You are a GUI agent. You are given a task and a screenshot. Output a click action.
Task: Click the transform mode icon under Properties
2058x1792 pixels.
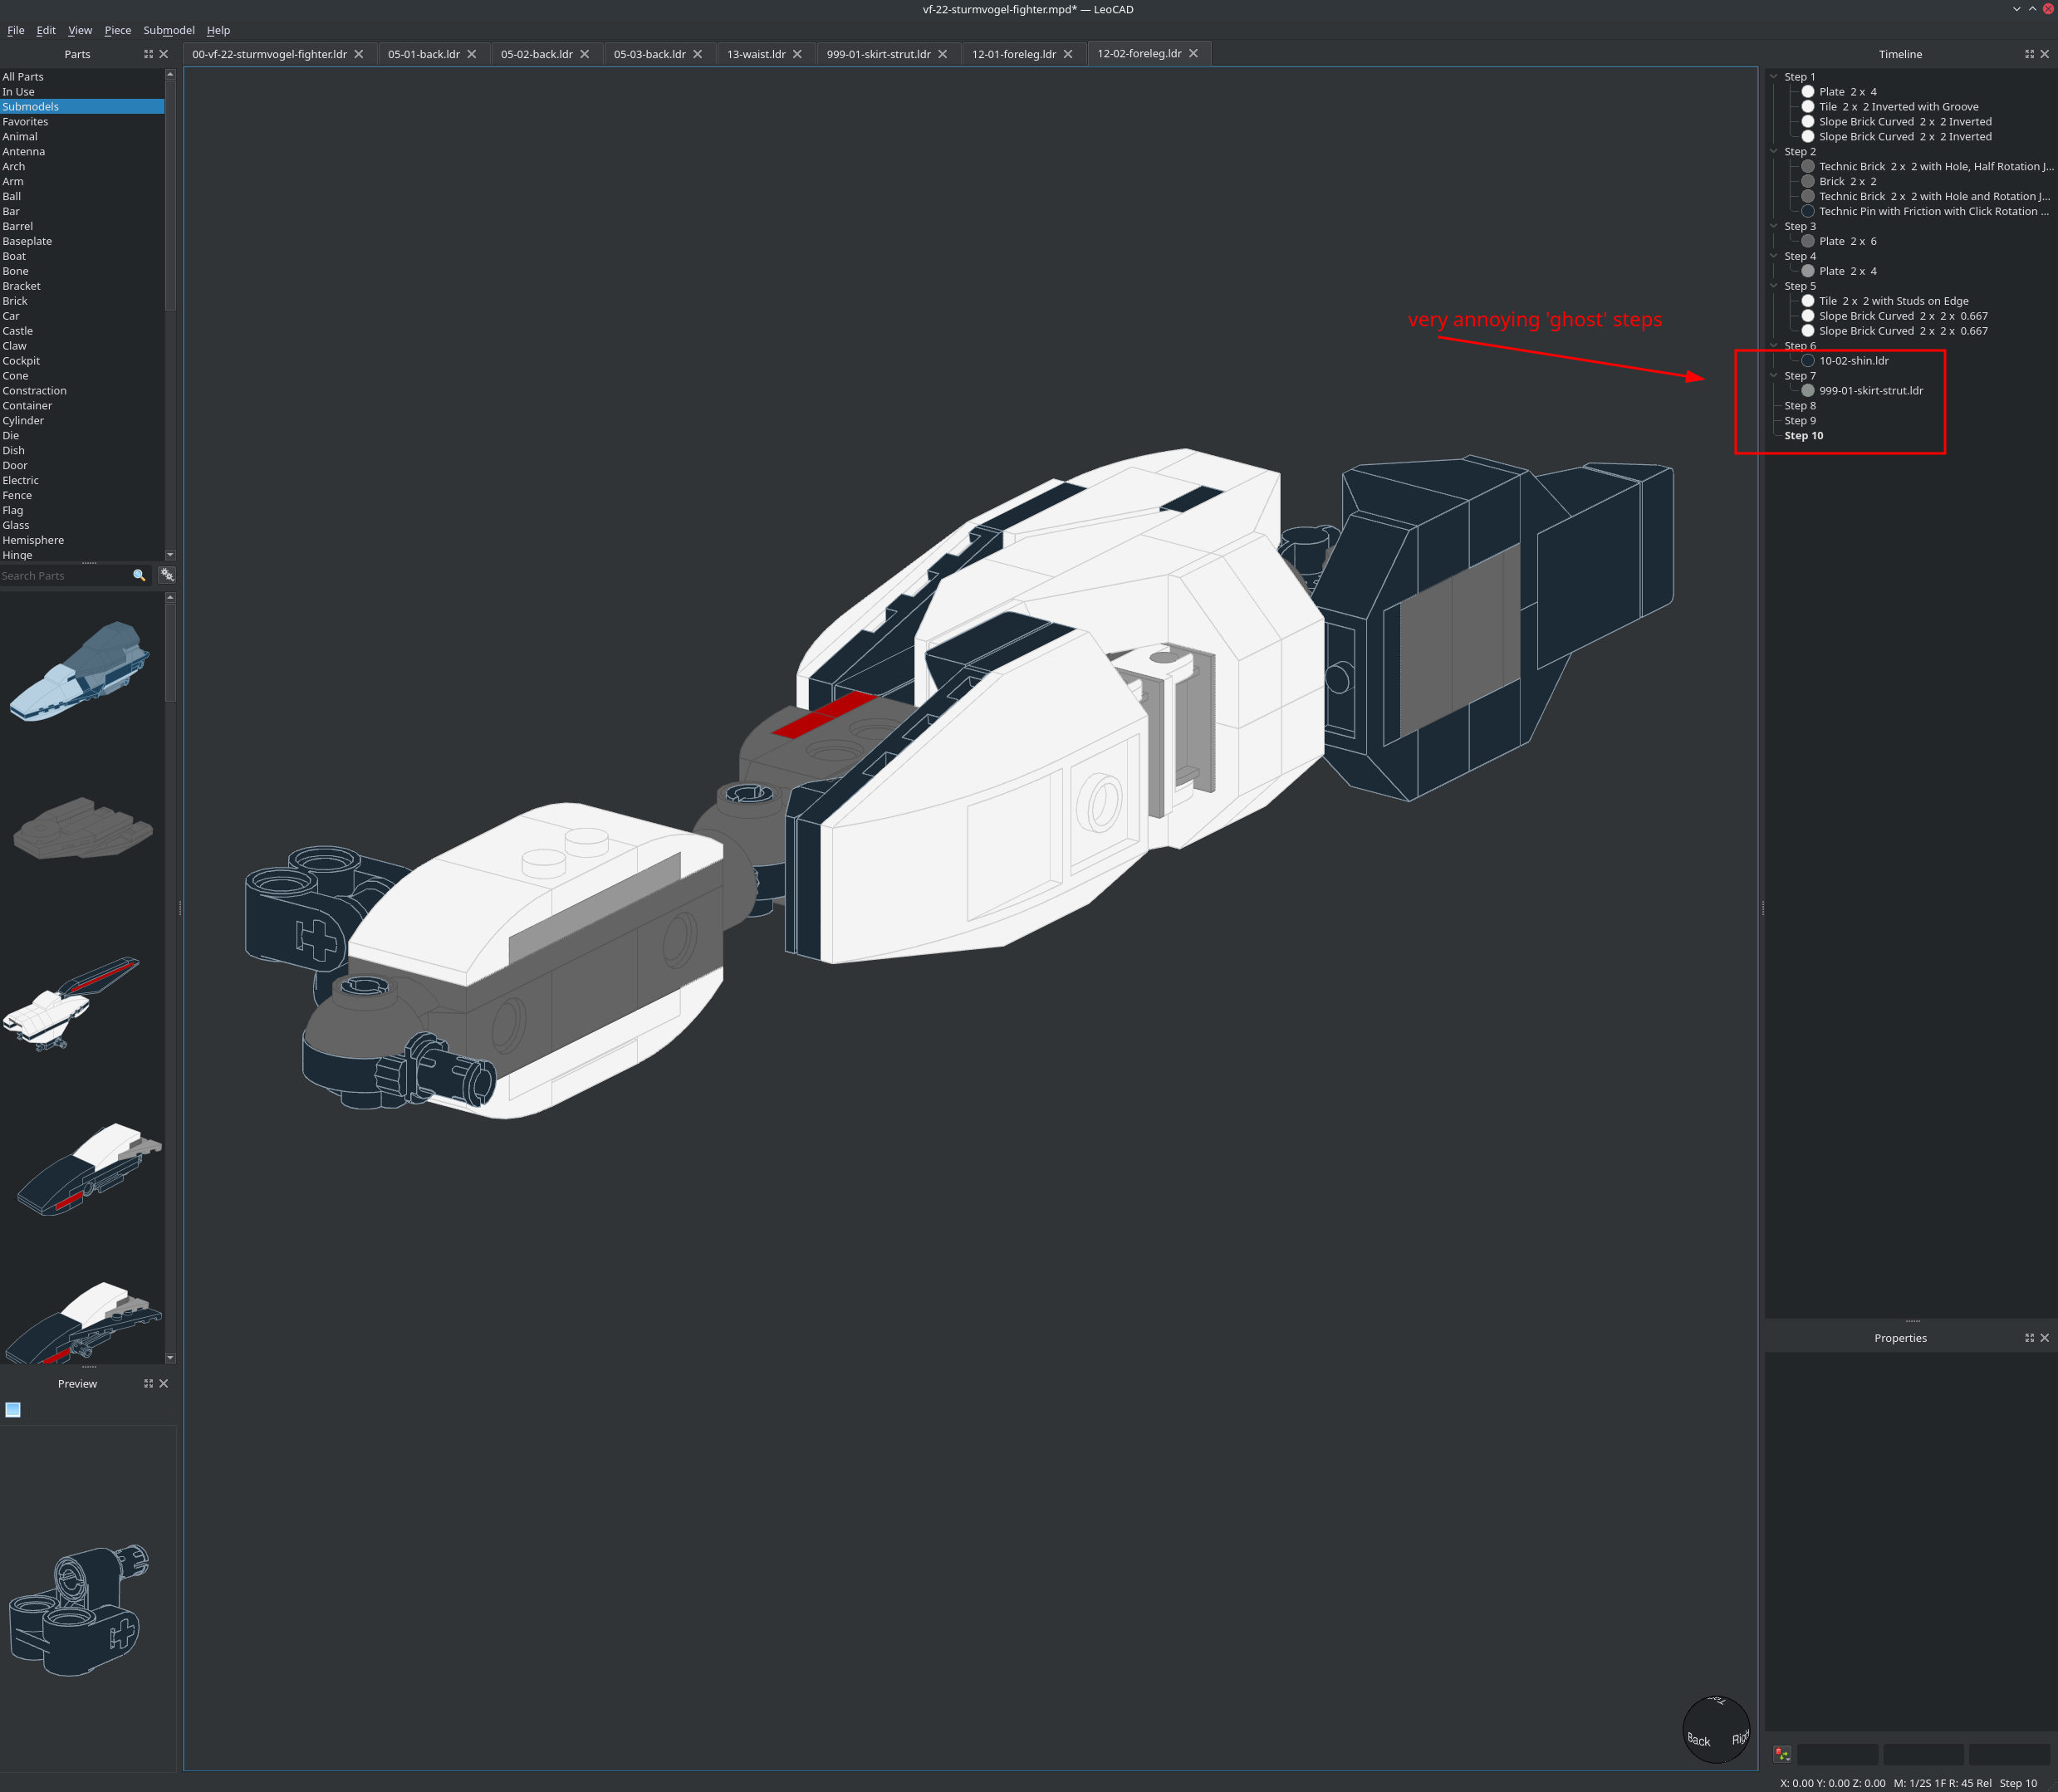(1782, 1753)
